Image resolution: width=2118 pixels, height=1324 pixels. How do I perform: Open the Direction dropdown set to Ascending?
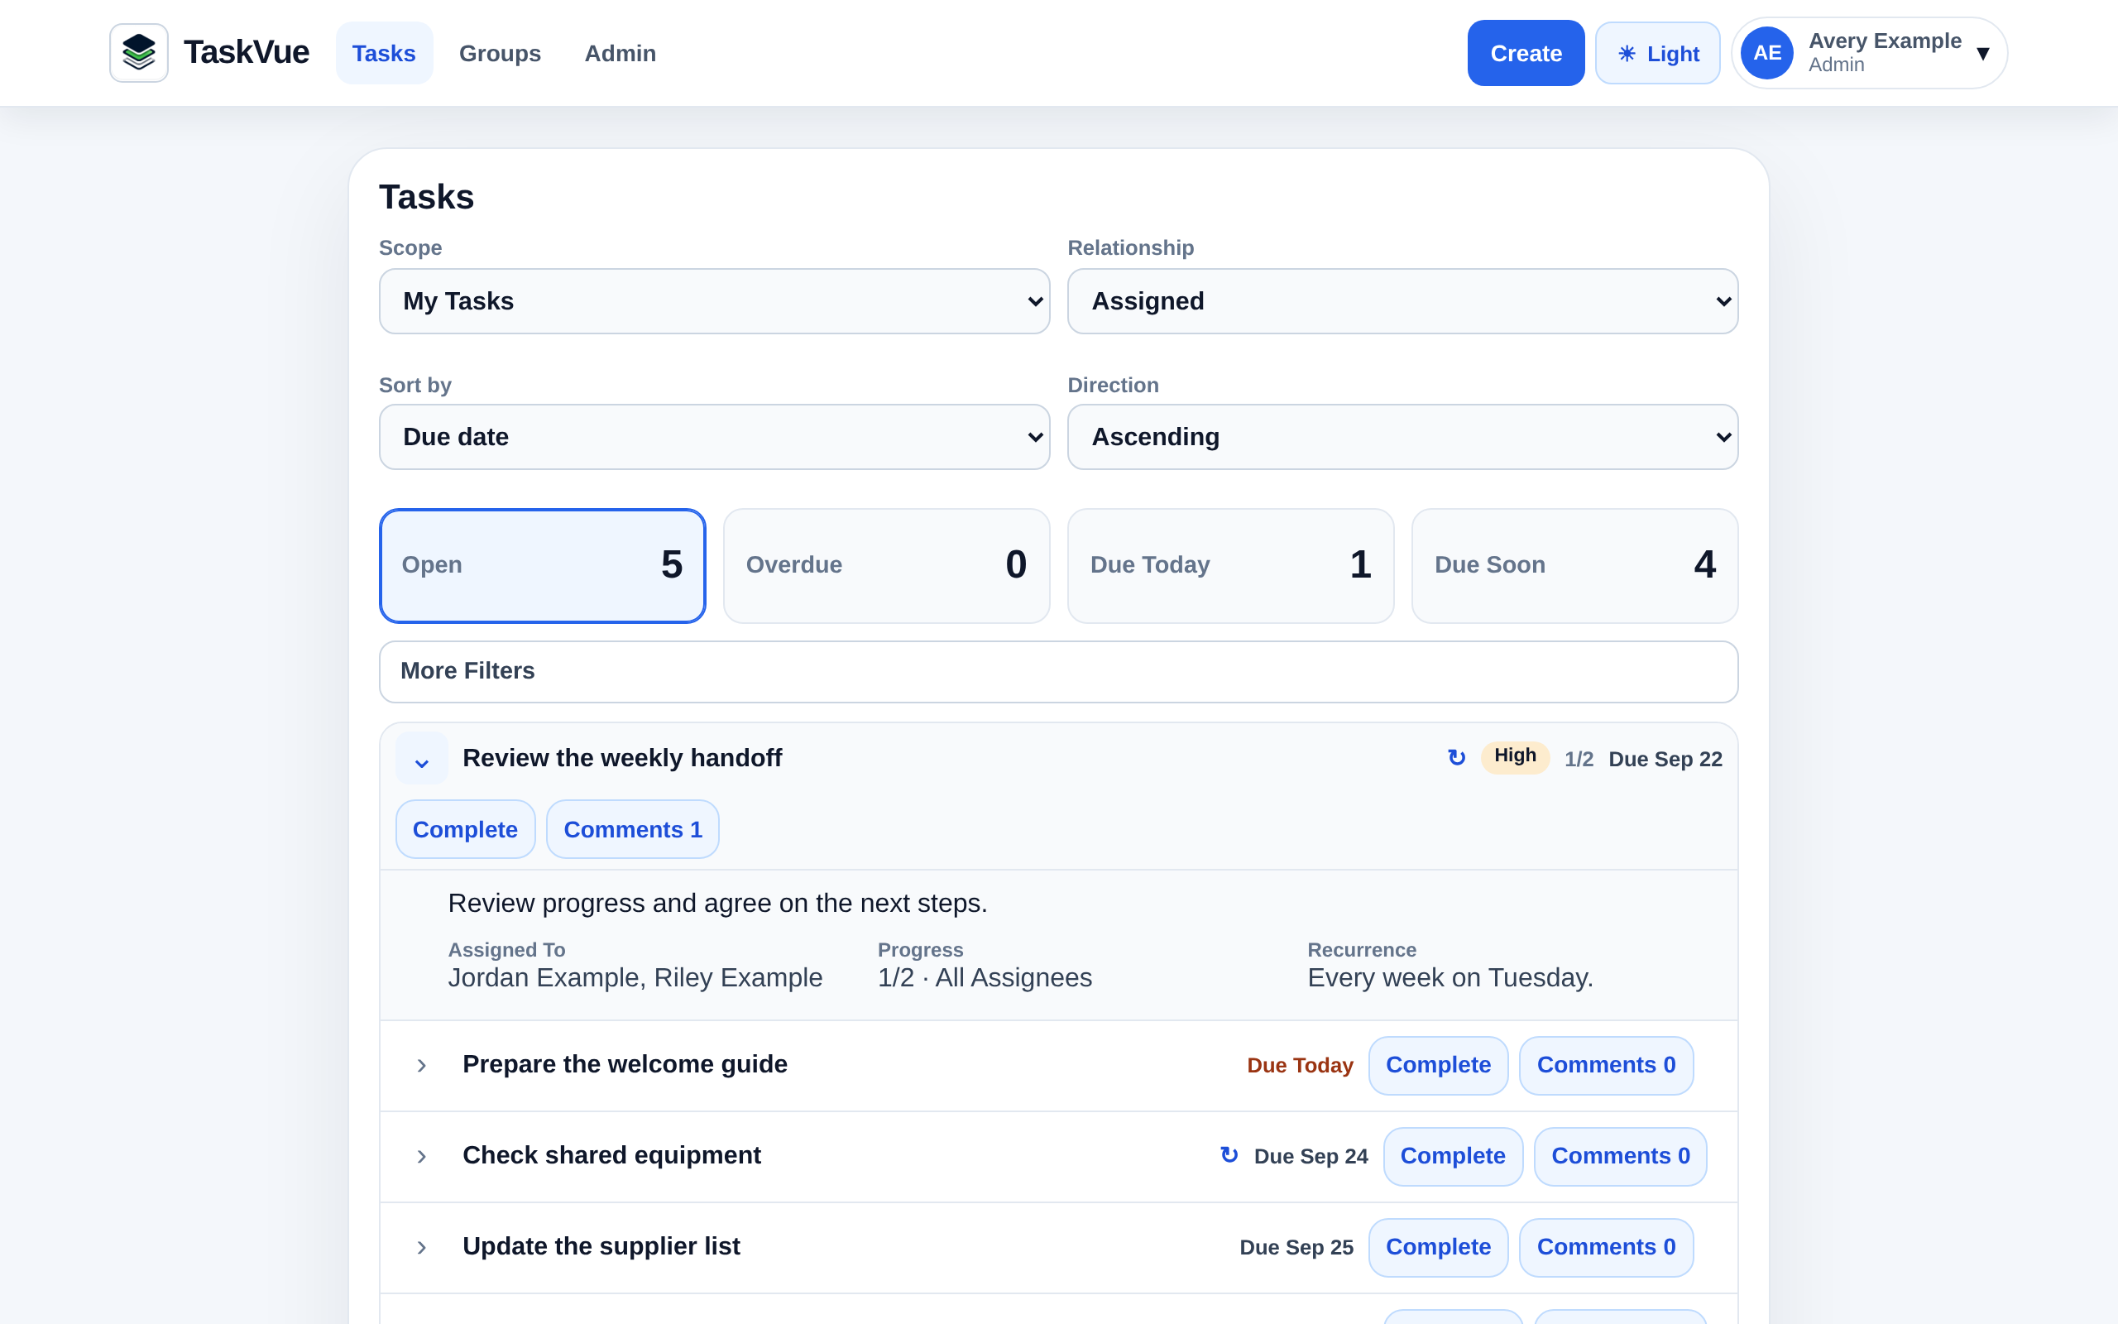(1402, 437)
